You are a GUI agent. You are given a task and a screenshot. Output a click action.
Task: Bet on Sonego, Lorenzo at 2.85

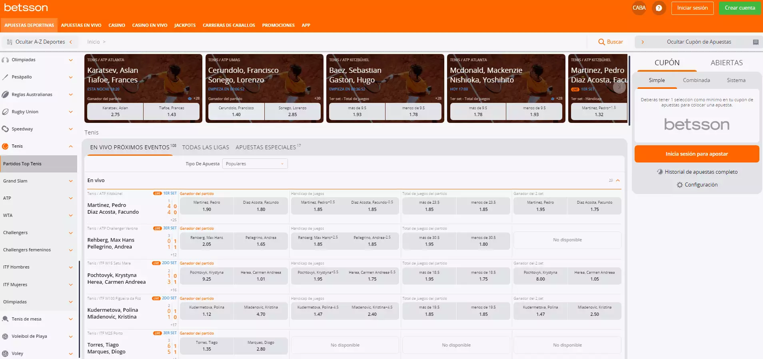click(x=292, y=111)
